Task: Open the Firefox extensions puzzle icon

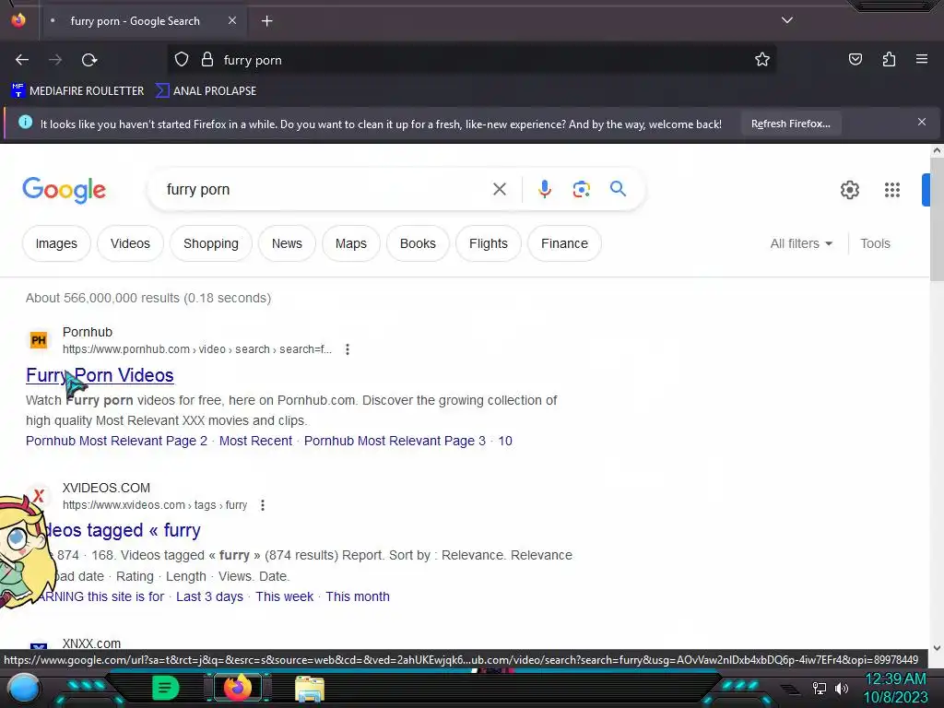Action: 889,59
